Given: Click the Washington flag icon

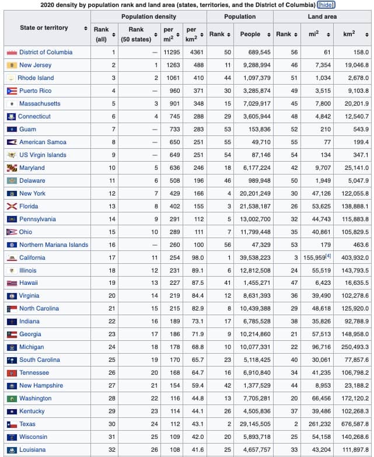Looking at the screenshot, I should click(12, 399).
